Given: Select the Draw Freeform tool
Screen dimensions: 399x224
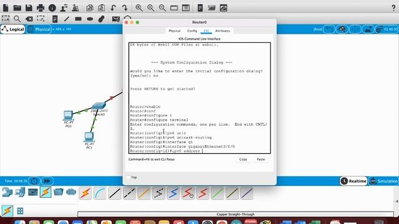Looking at the screenshot, I should click(101, 19).
